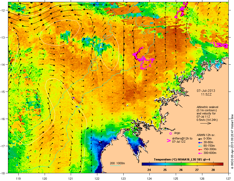Click the colour bar value '27'
Screen dimensions: 234x181
[x=197, y=170]
